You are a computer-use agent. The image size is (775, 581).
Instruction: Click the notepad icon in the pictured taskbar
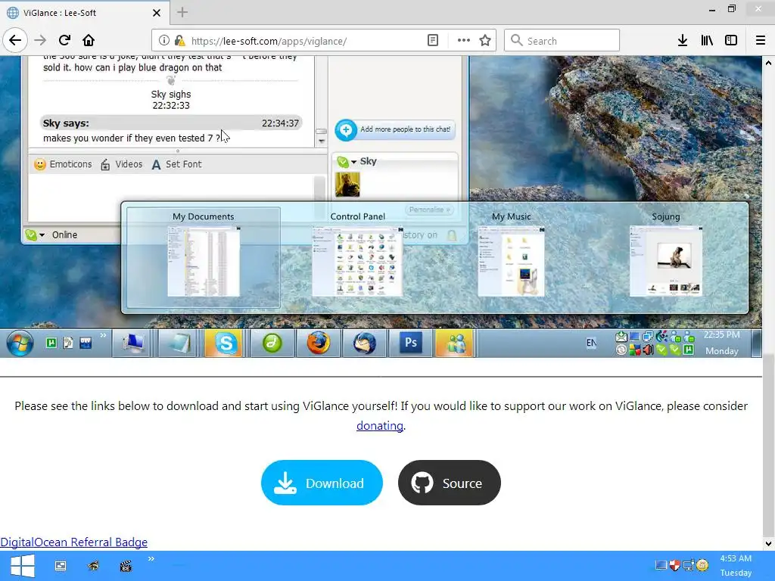click(179, 343)
